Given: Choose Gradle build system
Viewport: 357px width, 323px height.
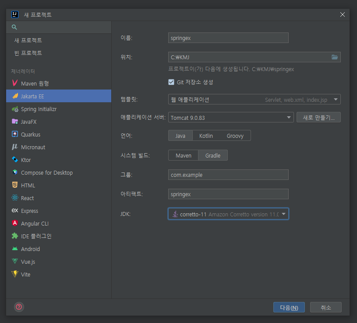Looking at the screenshot, I should pos(213,155).
